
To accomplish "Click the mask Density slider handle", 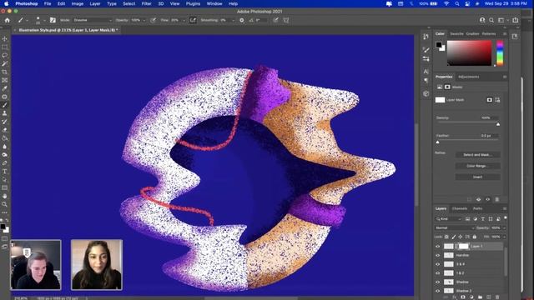I will [498, 124].
